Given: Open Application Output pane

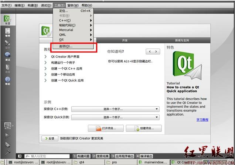Looking at the screenshot, I should pos(123,156).
